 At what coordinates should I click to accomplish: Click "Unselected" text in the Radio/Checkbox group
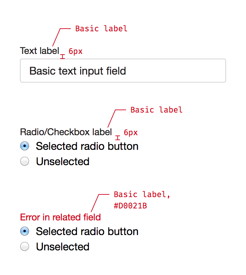[62, 161]
